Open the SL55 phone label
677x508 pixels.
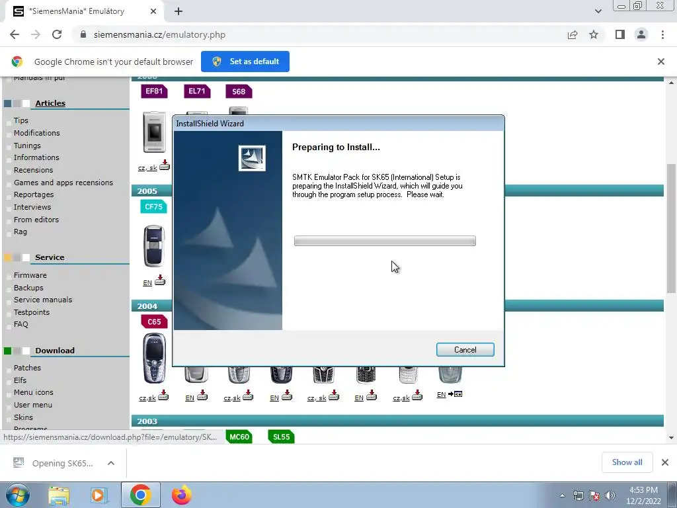[281, 437]
